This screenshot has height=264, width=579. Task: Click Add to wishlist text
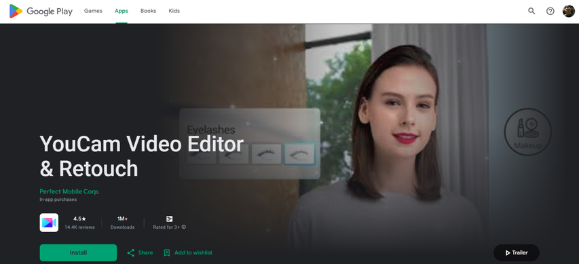[x=193, y=253]
